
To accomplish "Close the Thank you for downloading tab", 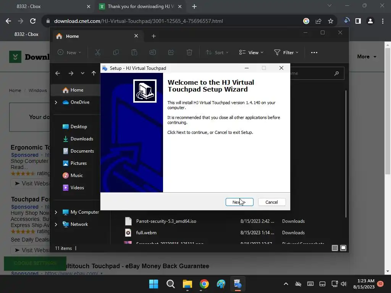I will [180, 6].
